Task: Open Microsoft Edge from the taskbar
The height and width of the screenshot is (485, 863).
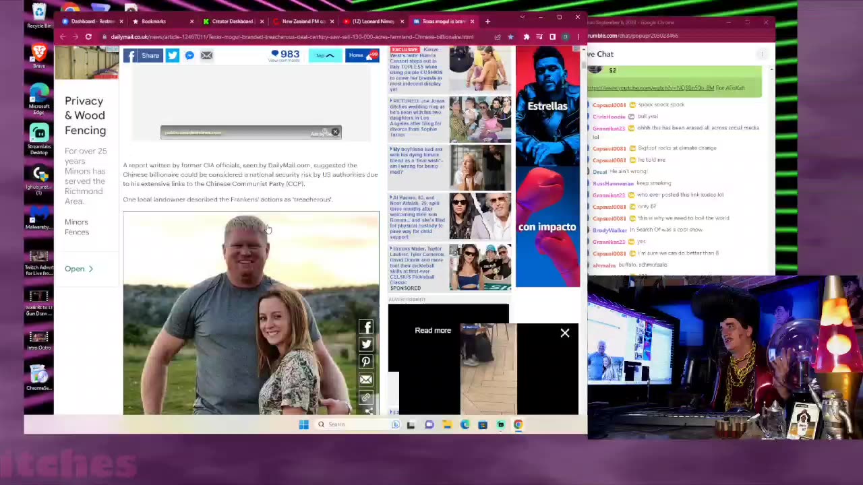Action: (465, 424)
